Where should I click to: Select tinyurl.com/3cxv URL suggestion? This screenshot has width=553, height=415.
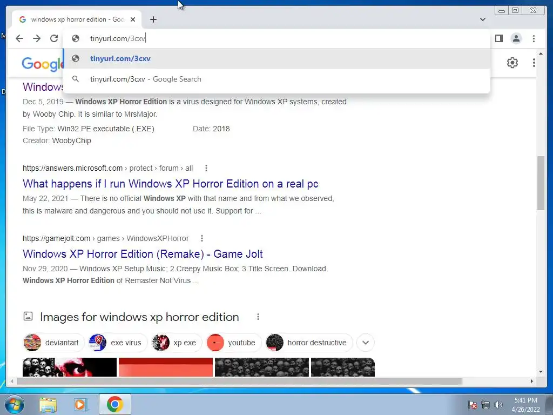point(276,58)
